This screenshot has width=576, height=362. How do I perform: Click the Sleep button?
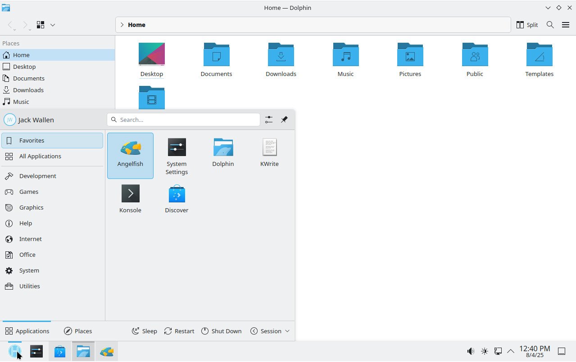coord(144,331)
